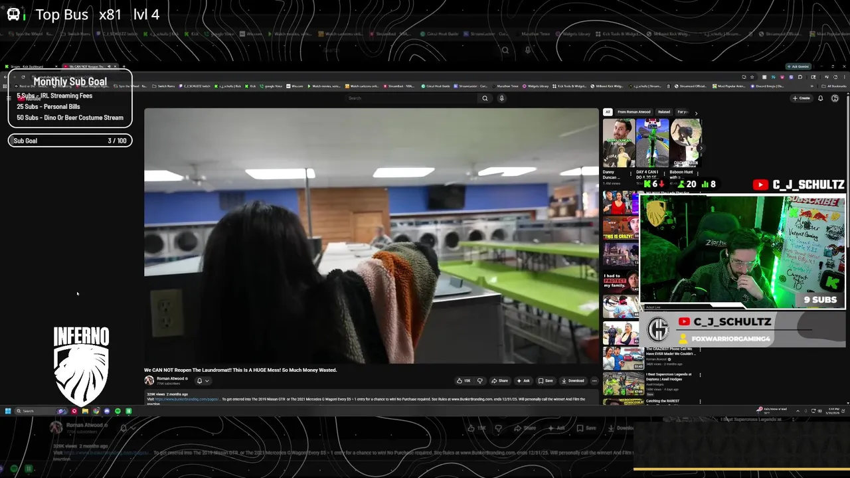The image size is (850, 478).
Task: Click the YouTube search magnifier icon
Action: pyautogui.click(x=485, y=98)
